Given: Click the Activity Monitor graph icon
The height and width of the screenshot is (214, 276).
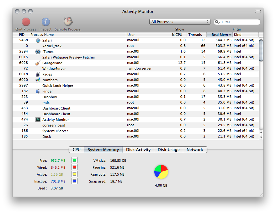Looking at the screenshot, I should tap(38, 120).
